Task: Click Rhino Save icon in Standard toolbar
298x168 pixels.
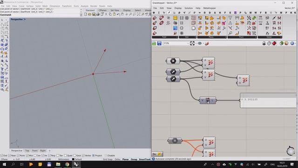Action: coord(94,14)
